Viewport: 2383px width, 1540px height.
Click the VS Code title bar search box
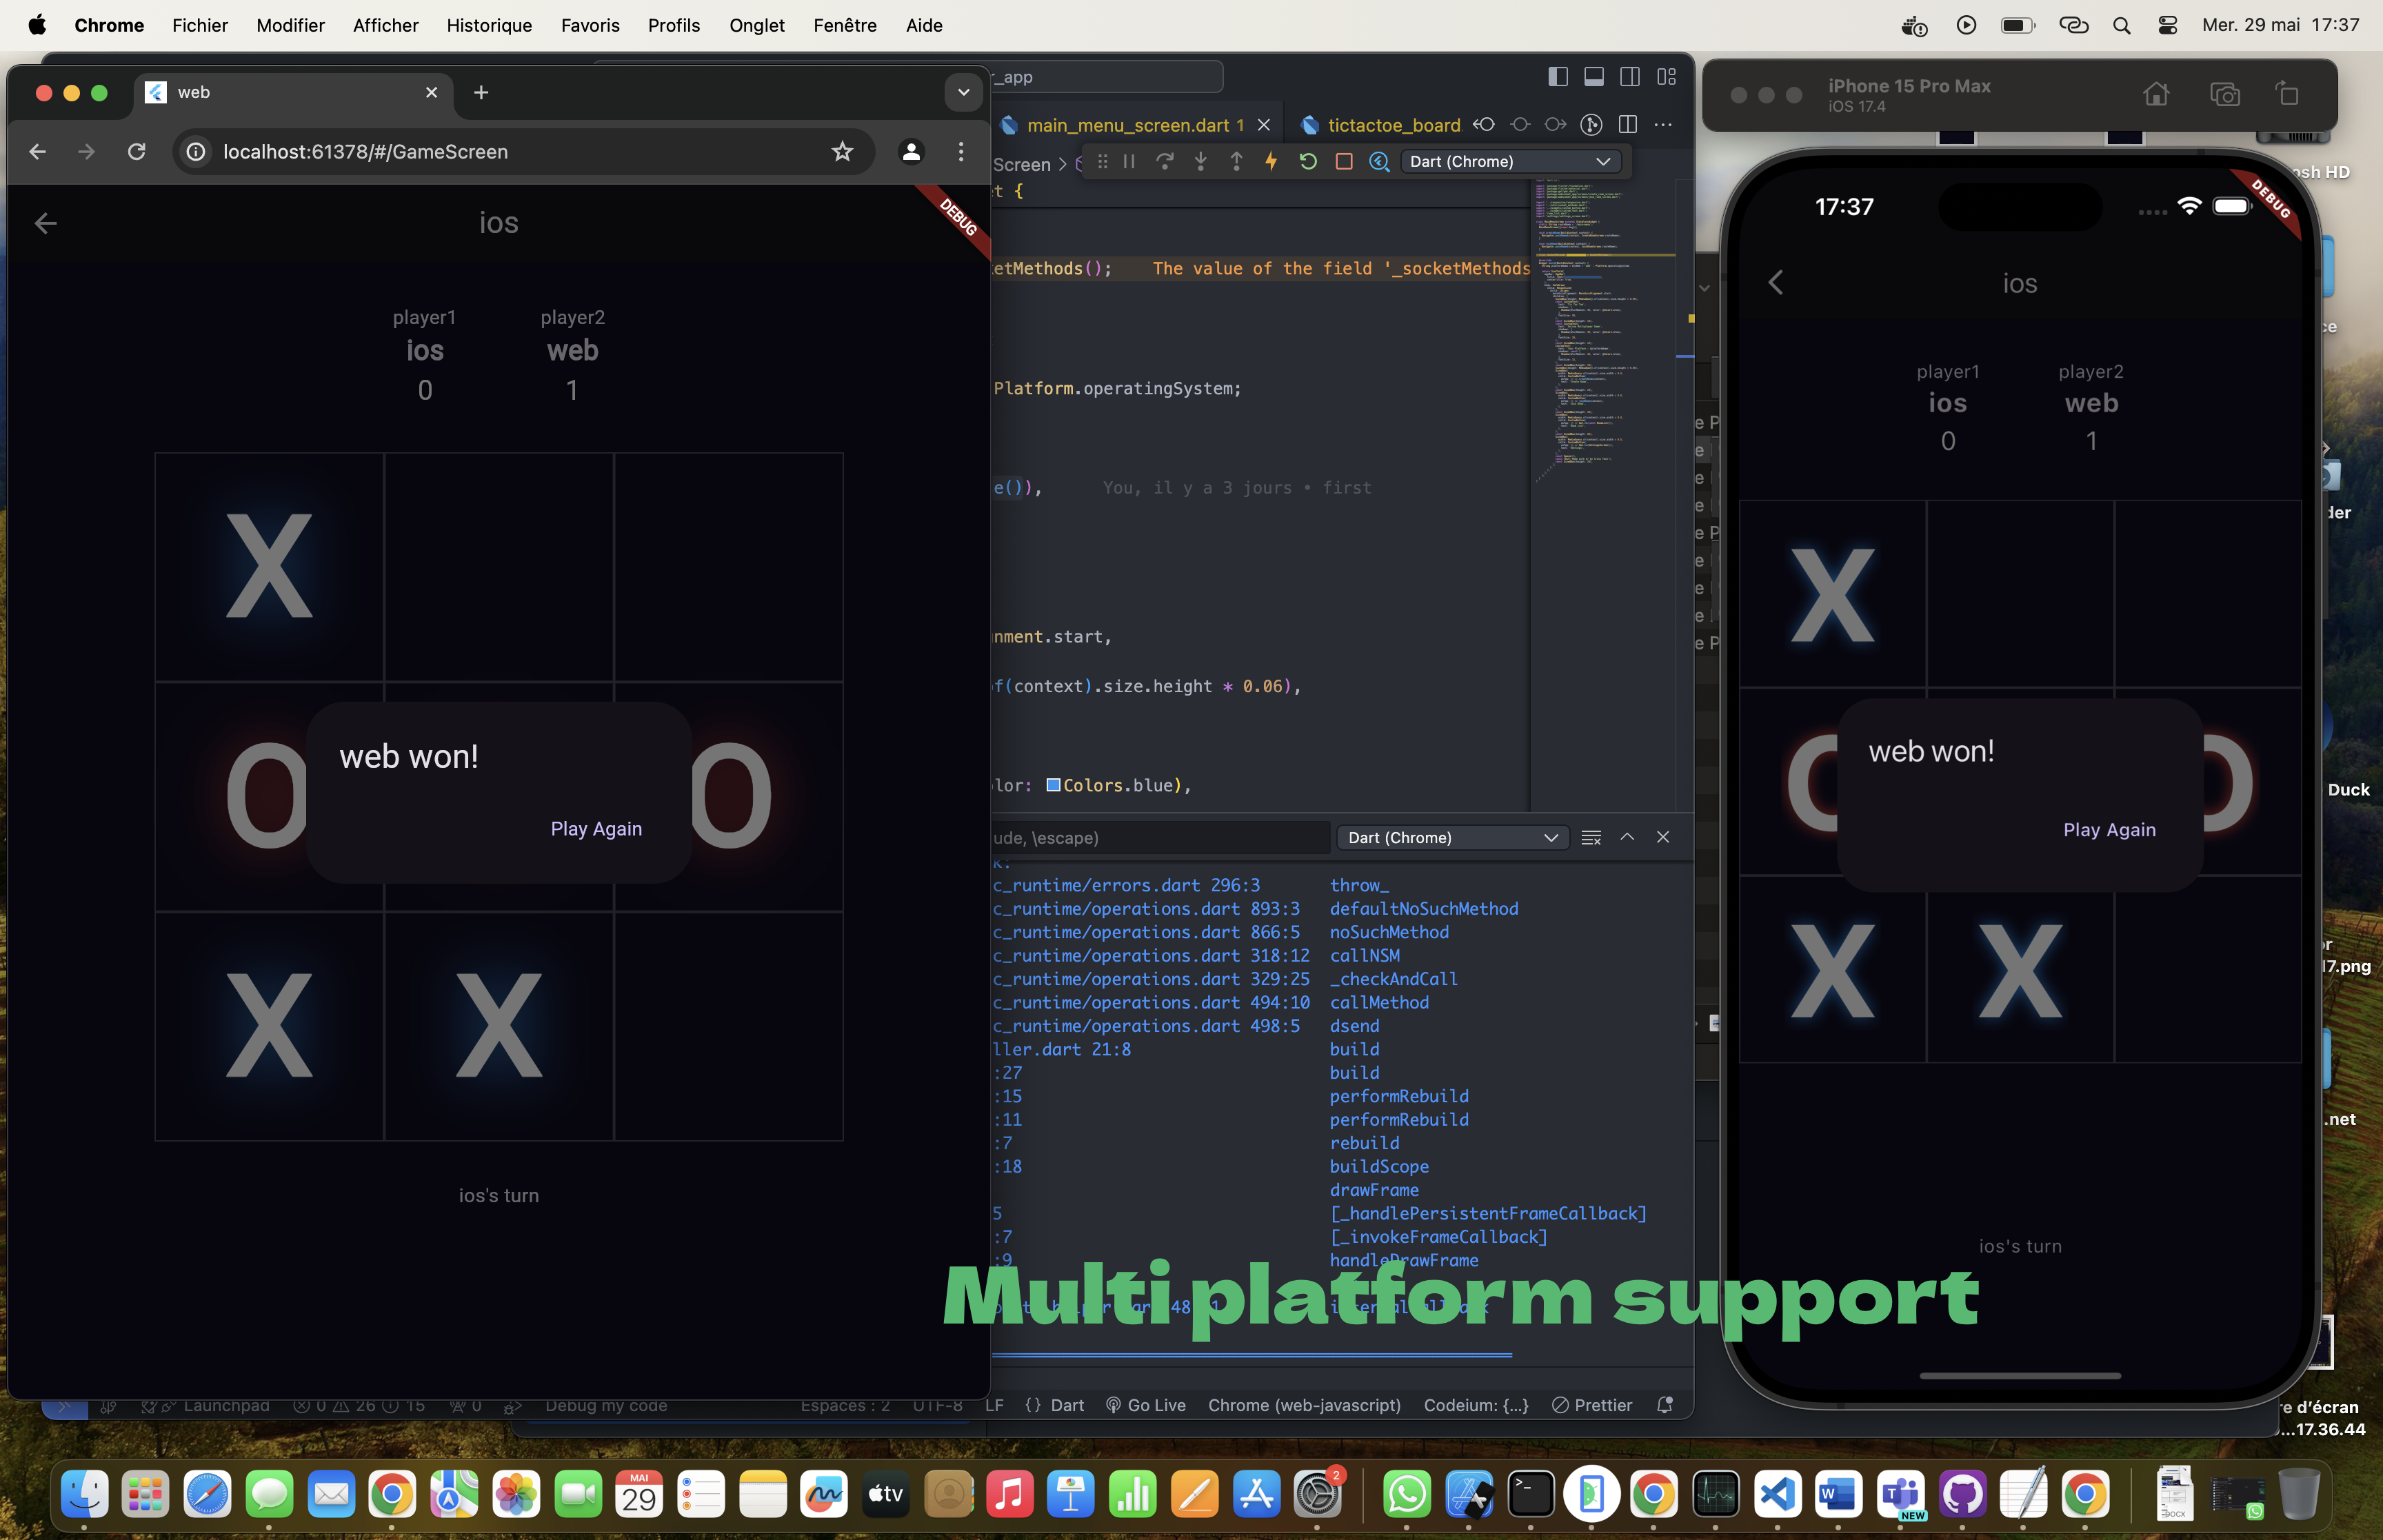1107,77
